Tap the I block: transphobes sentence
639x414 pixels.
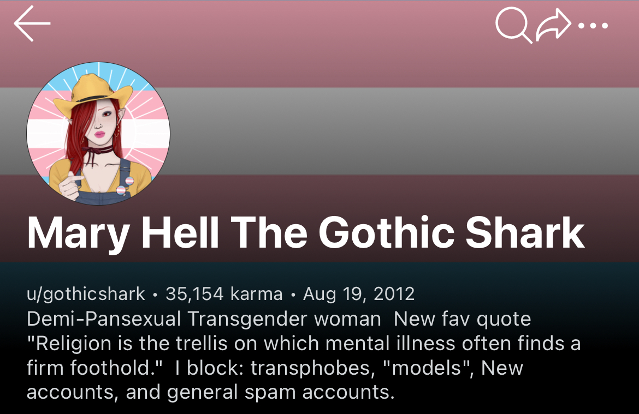(x=275, y=368)
